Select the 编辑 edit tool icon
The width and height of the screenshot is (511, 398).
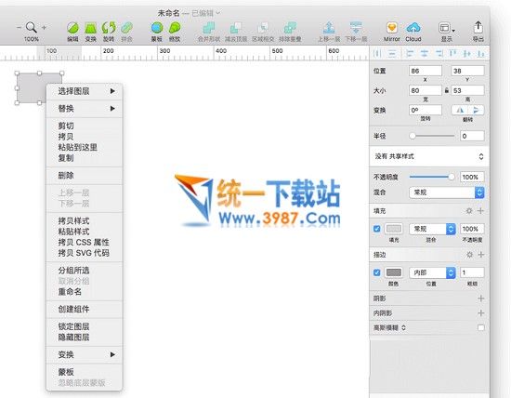click(x=72, y=28)
